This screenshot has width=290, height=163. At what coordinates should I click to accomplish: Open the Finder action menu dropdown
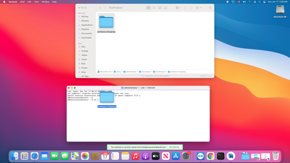point(199,8)
